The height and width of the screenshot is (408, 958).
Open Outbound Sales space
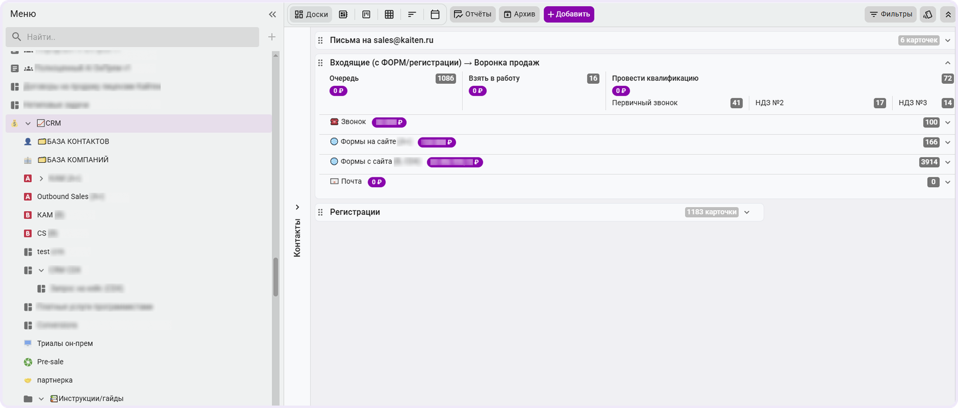63,196
